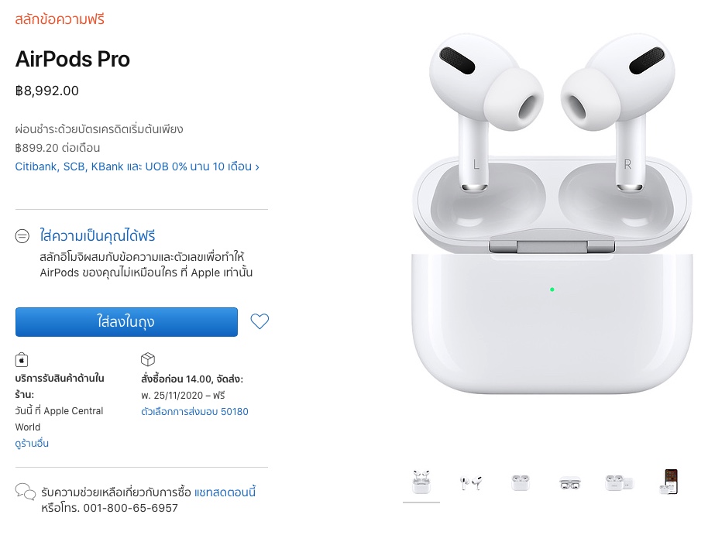708x535 pixels.
Task: Select third thumbnail of closed-case front view
Action: tap(521, 482)
